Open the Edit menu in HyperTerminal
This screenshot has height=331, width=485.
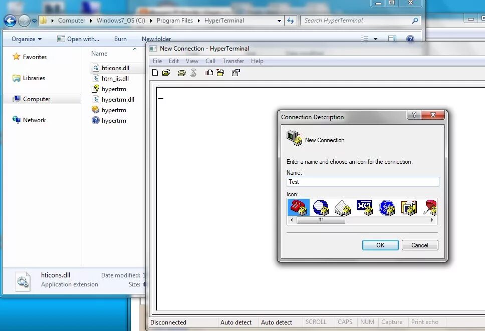pos(174,61)
